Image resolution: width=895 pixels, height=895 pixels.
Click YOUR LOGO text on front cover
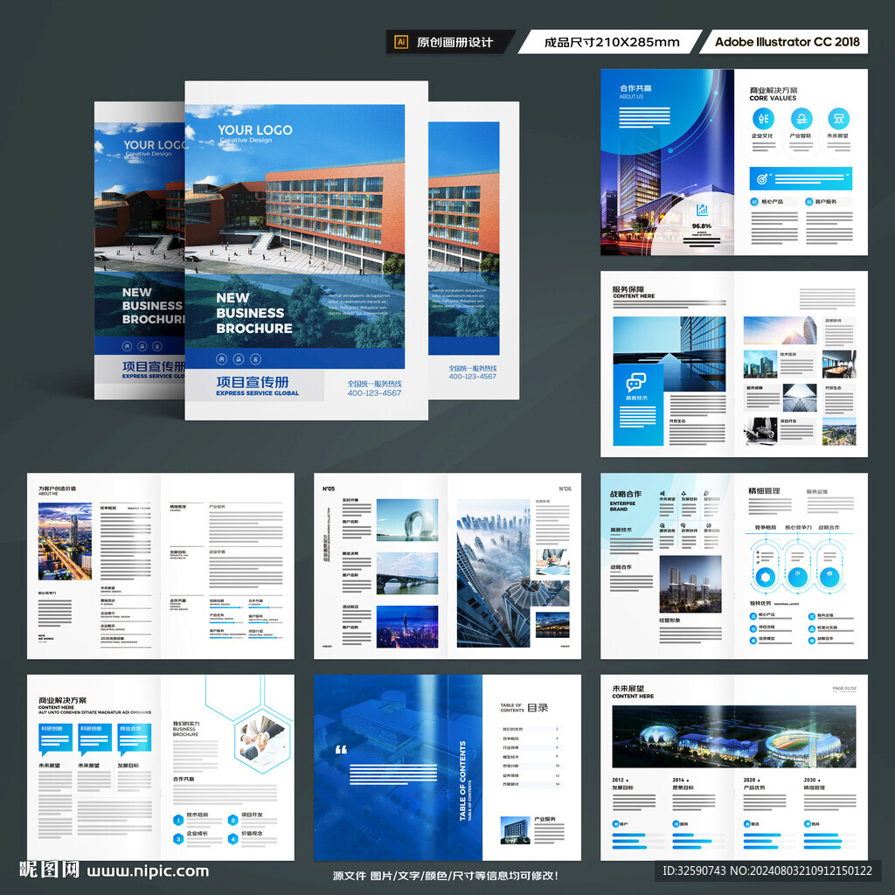254,130
